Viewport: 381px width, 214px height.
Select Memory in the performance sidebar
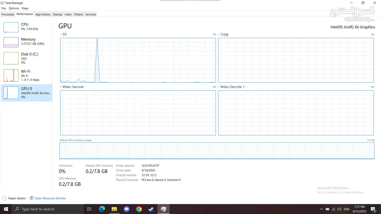pyautogui.click(x=26, y=42)
